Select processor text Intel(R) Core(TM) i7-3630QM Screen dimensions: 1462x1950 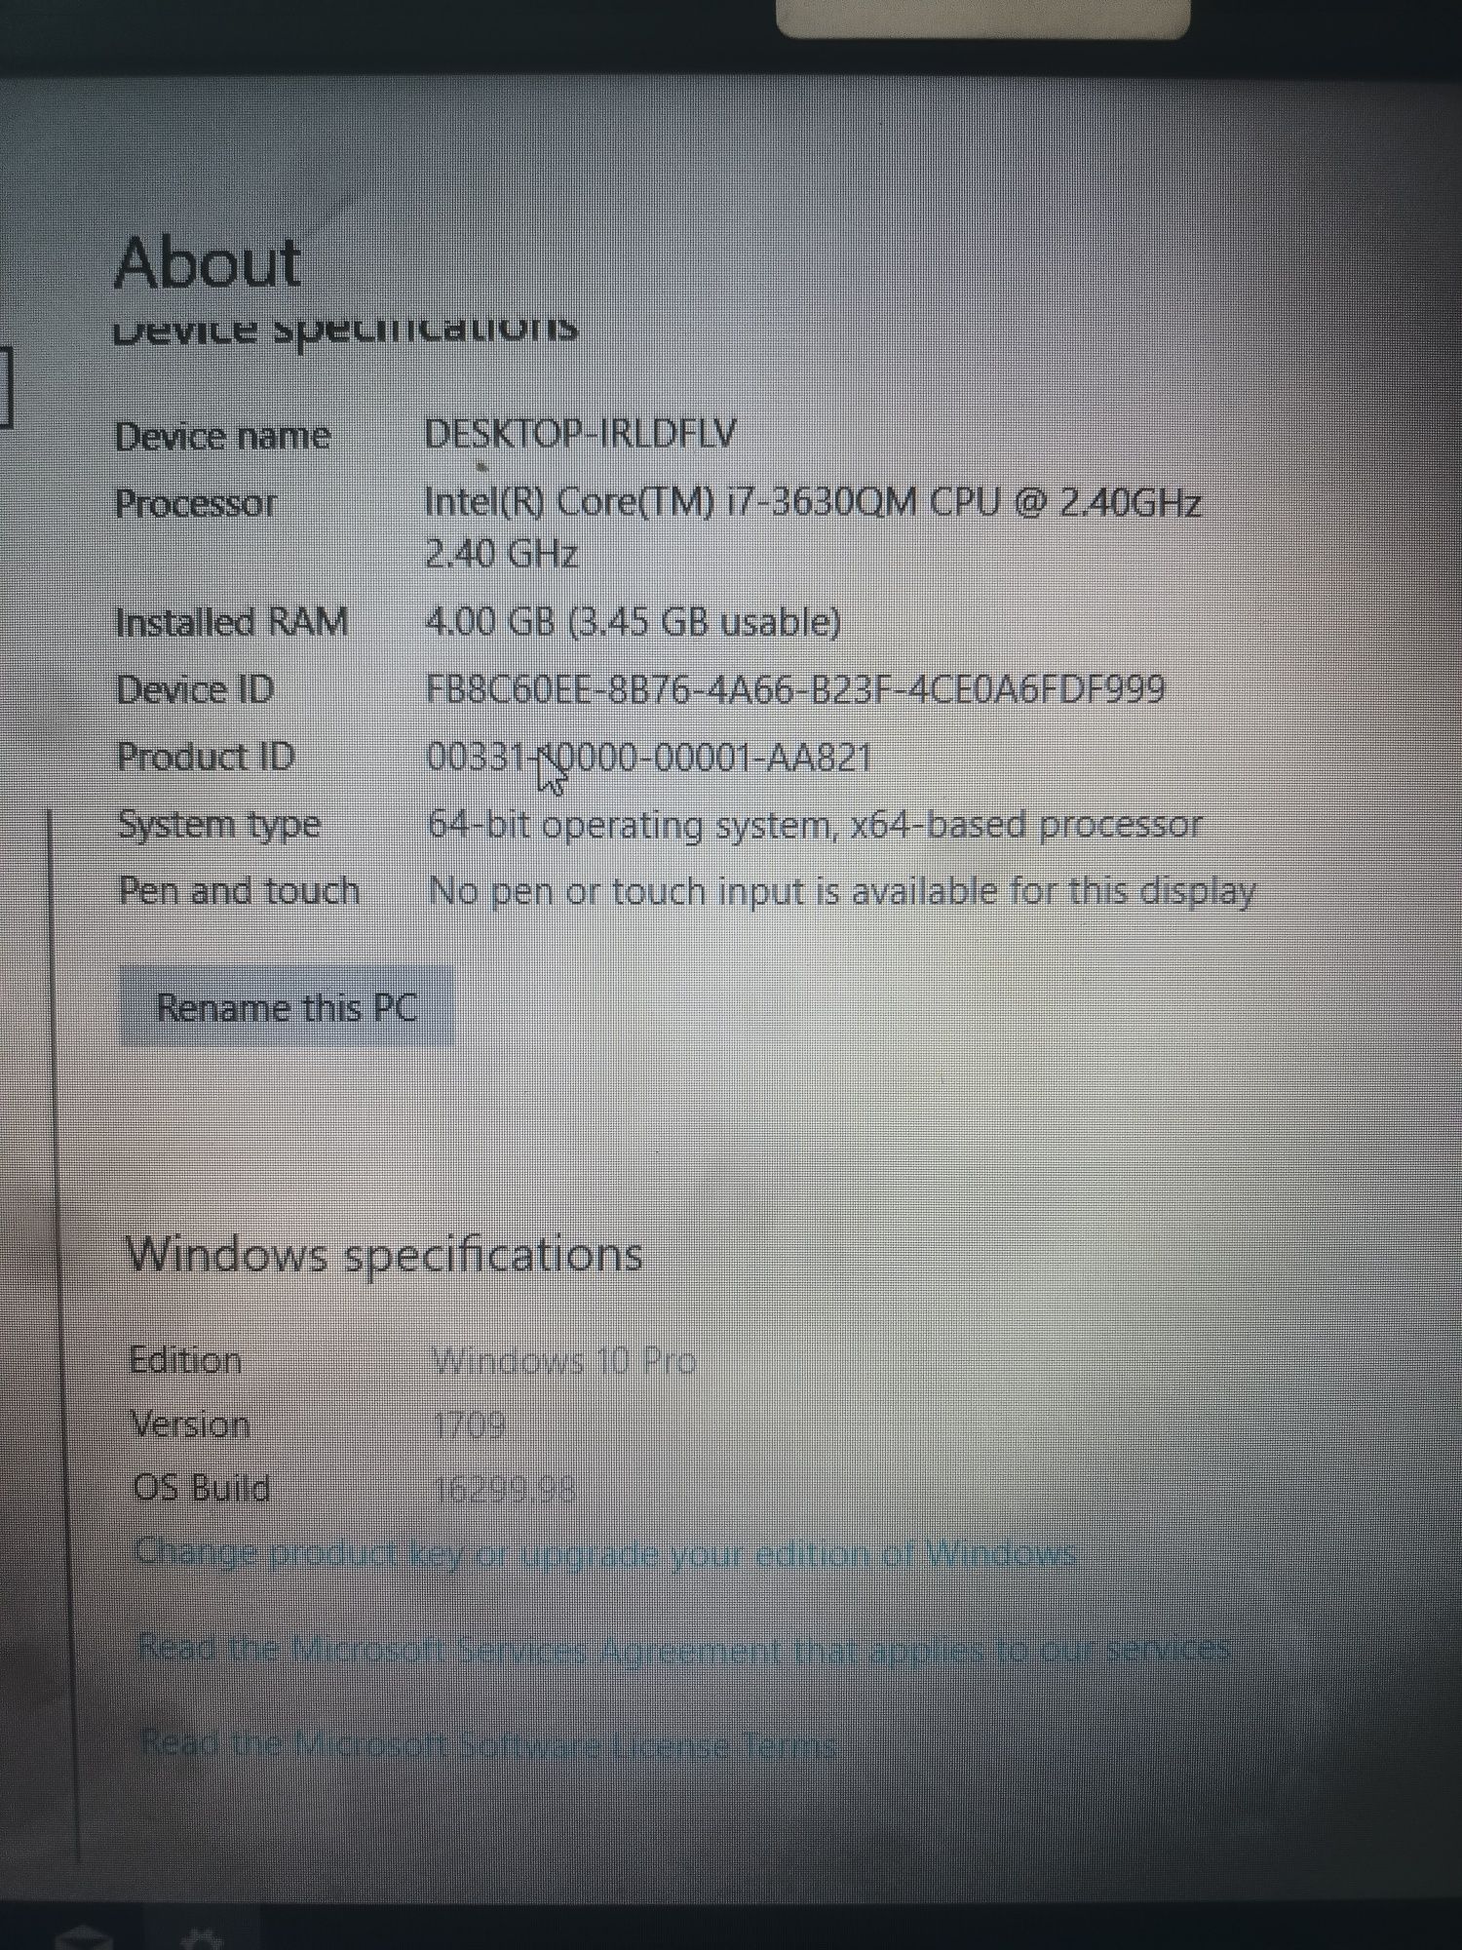pyautogui.click(x=671, y=502)
